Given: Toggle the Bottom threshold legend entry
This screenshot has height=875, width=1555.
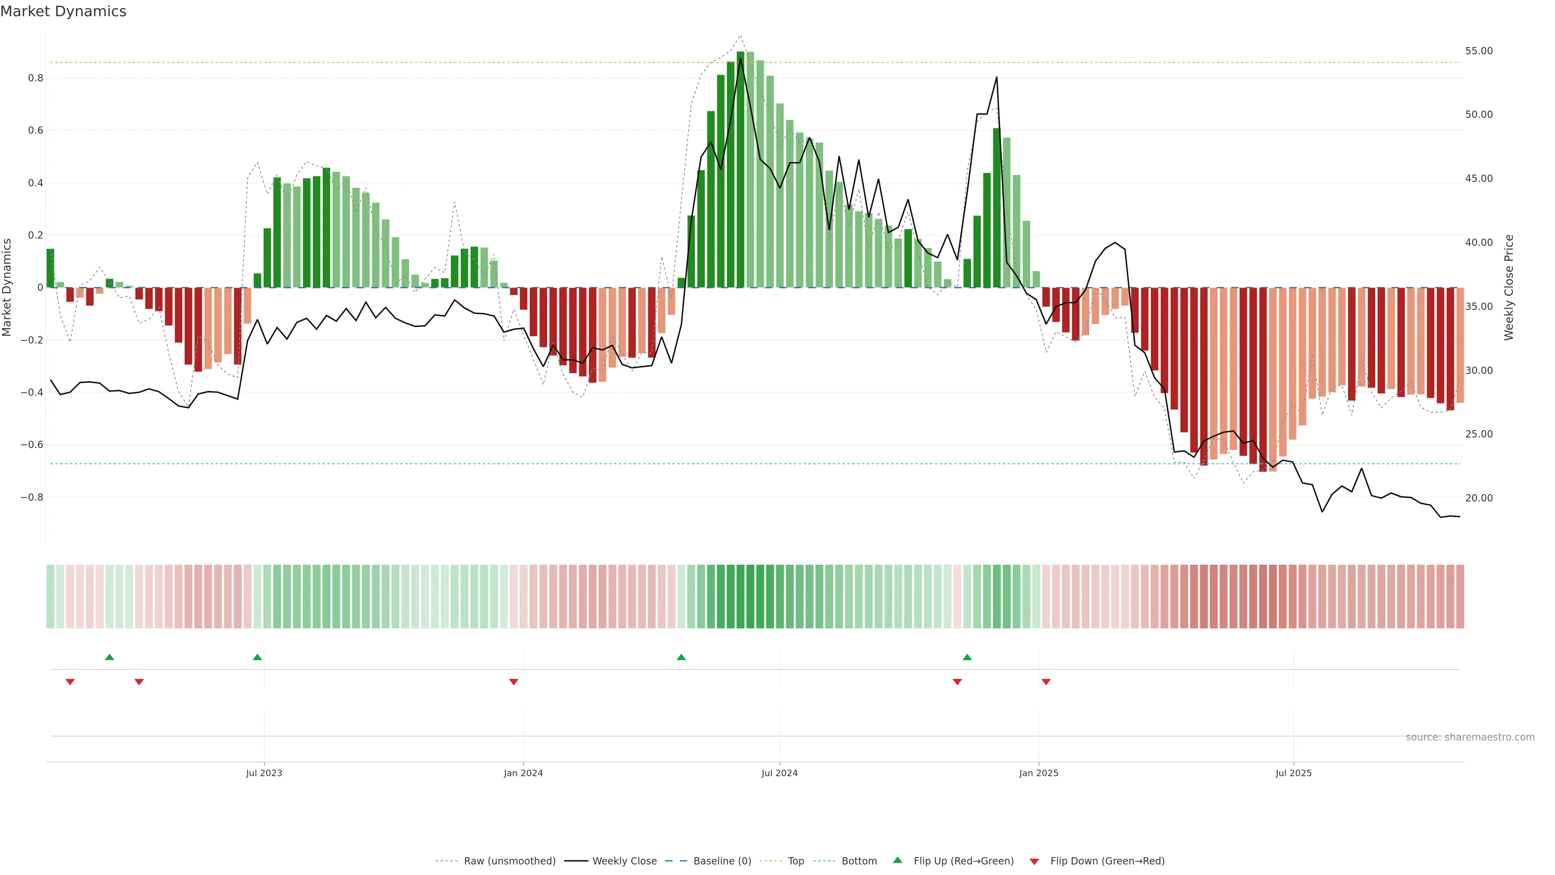Looking at the screenshot, I should 859,861.
